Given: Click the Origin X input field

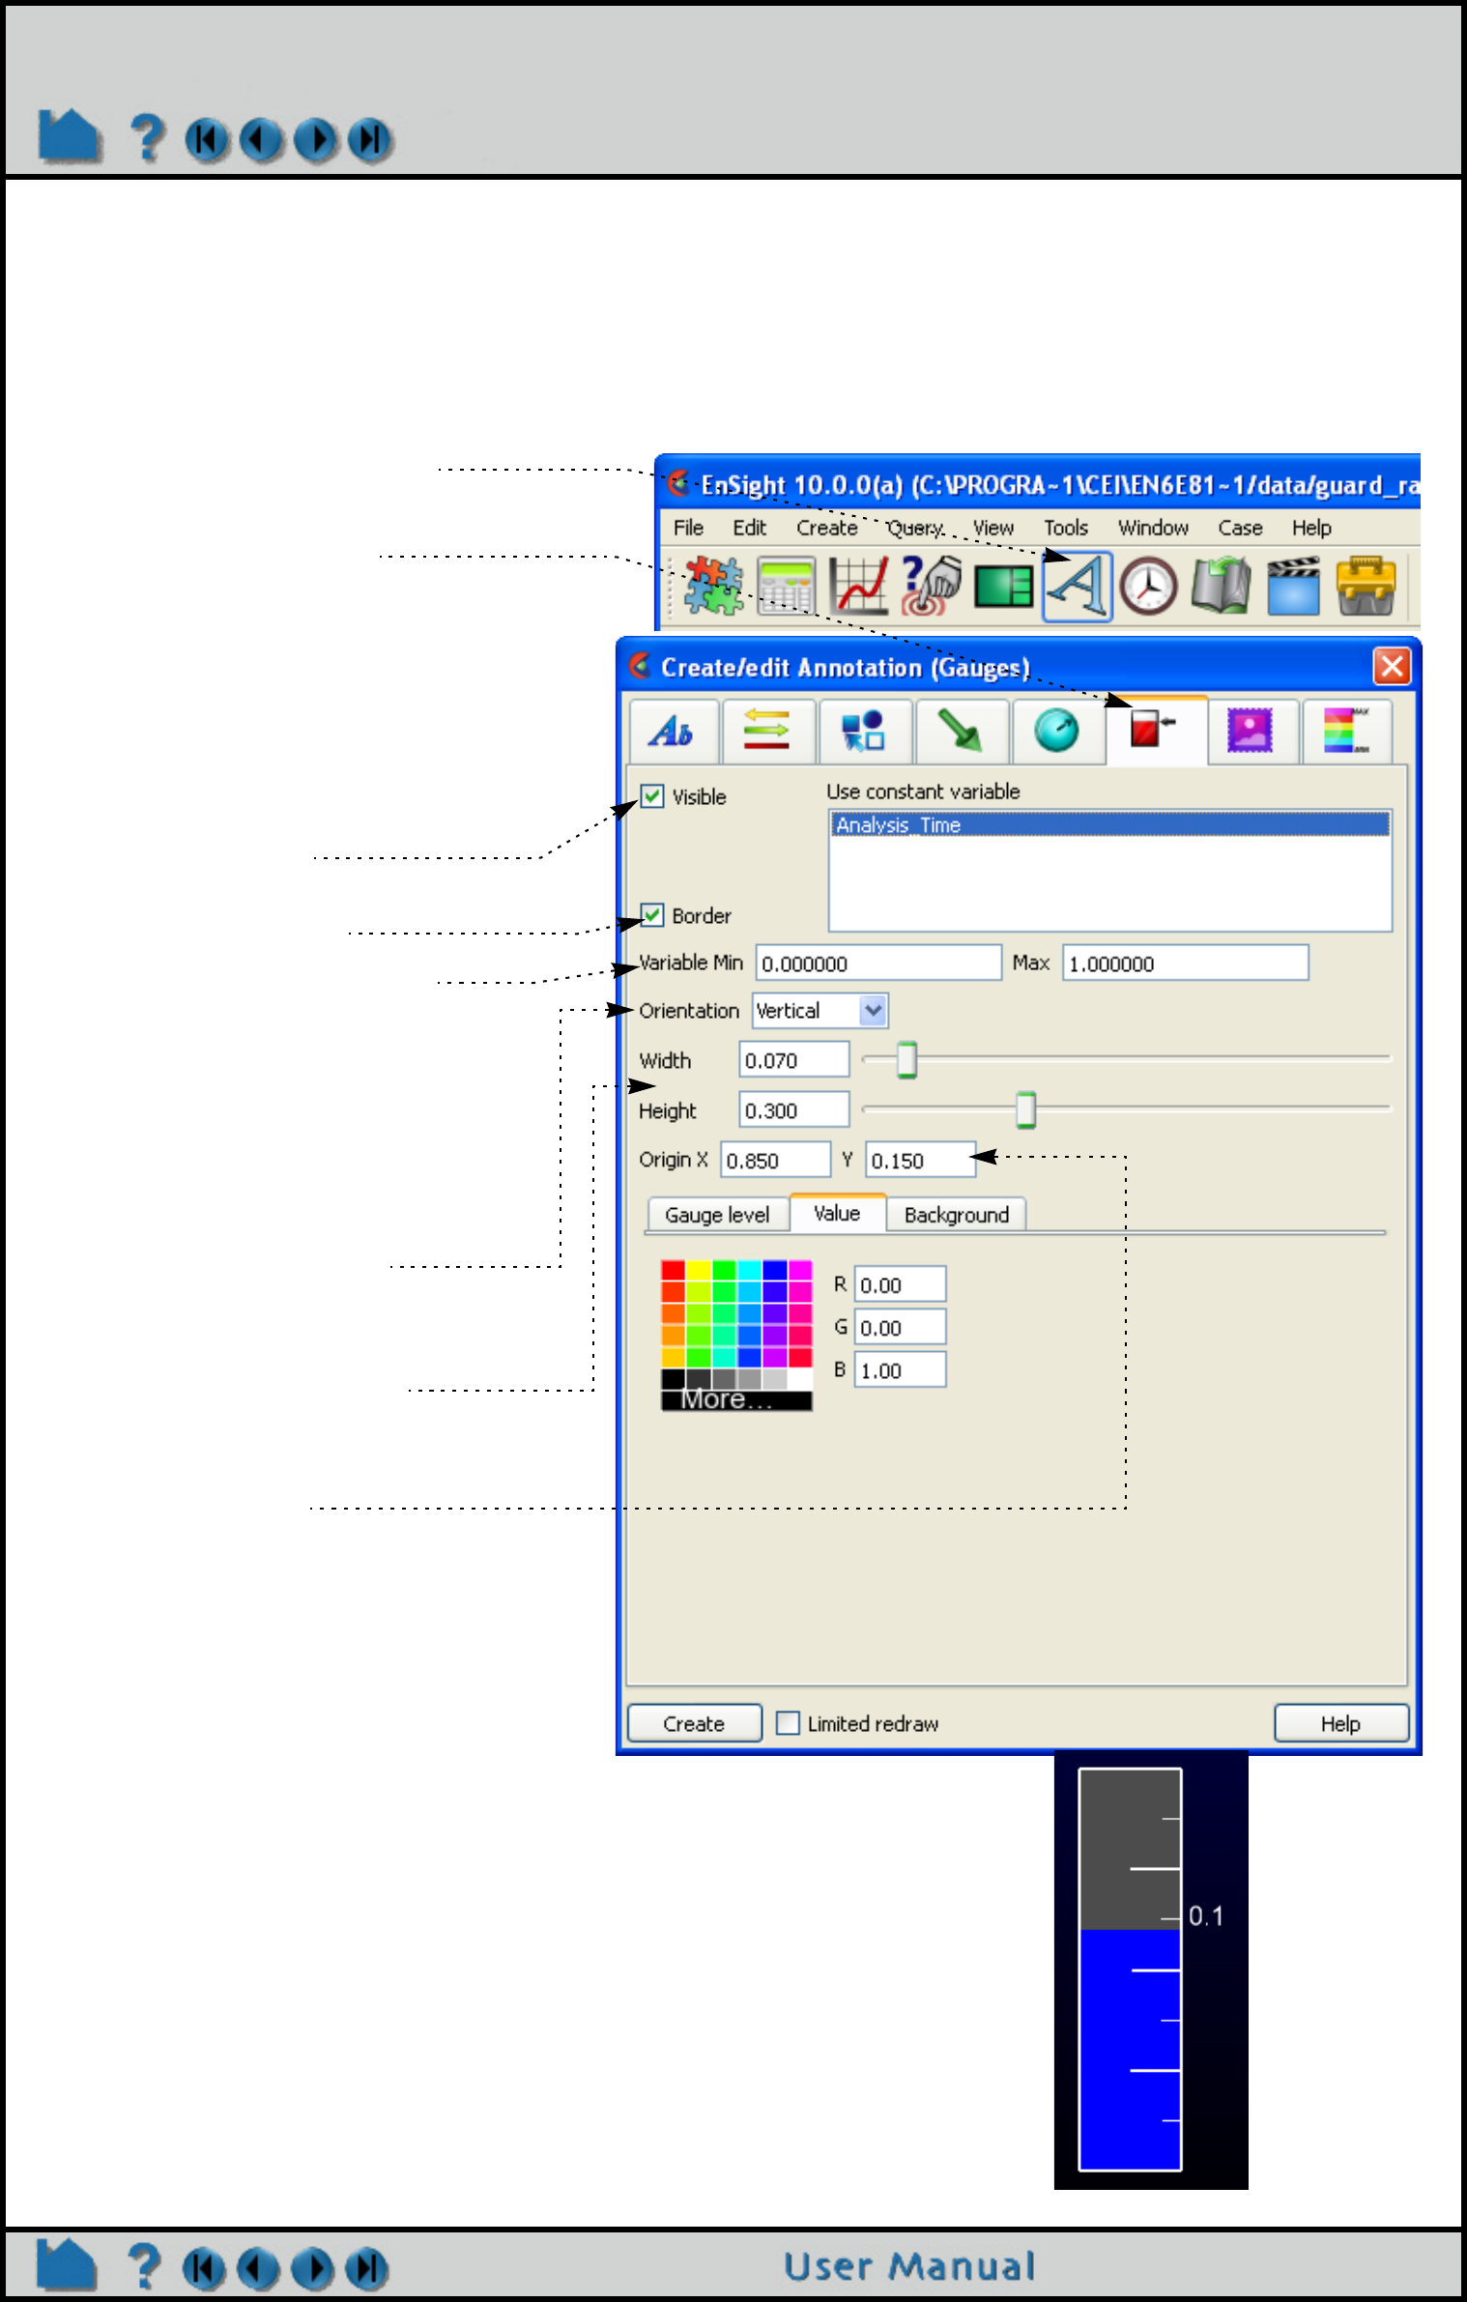Looking at the screenshot, I should [x=775, y=1160].
